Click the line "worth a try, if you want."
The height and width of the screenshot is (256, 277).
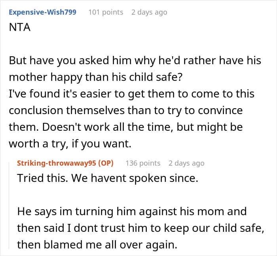pyautogui.click(x=70, y=143)
